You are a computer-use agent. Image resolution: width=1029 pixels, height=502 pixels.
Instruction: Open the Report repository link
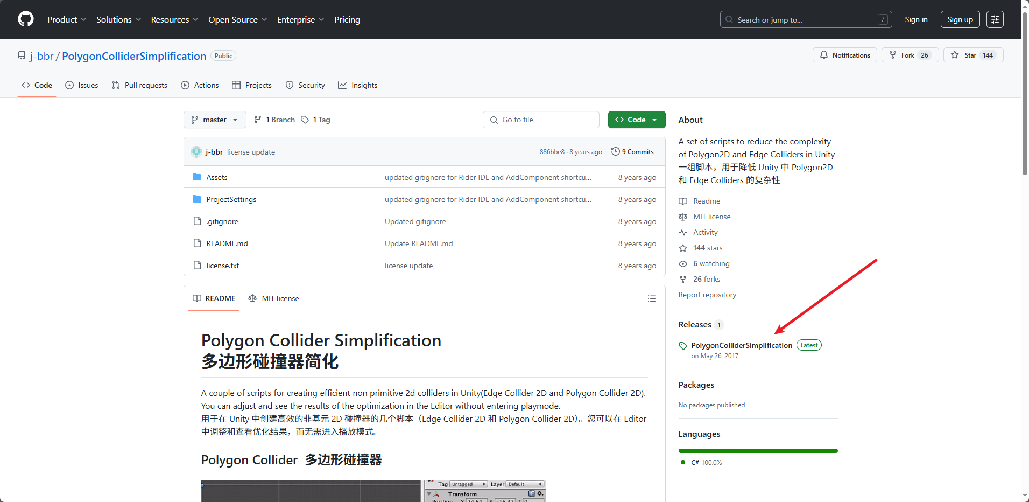[x=707, y=295]
